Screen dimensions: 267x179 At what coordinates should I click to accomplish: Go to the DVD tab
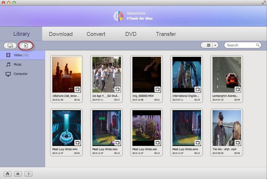[131, 34]
